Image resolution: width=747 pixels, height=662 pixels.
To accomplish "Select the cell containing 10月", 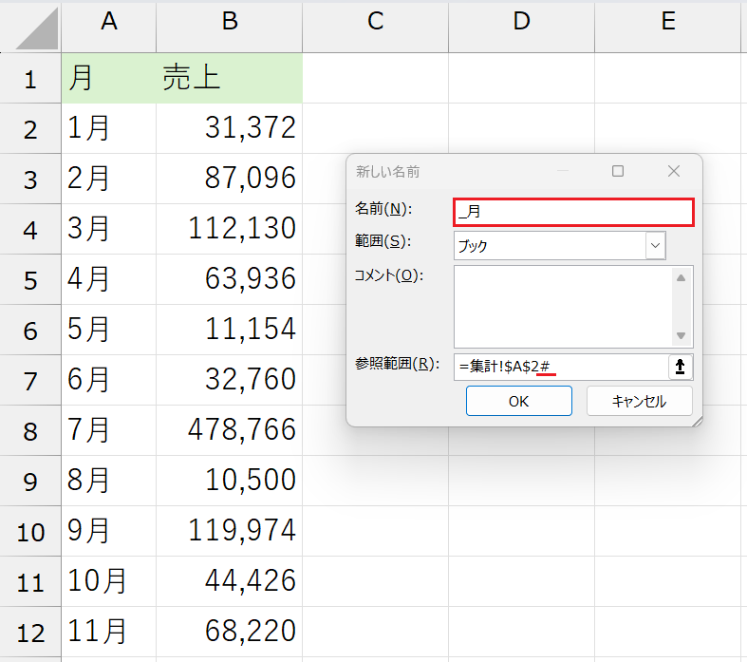I will [x=108, y=581].
